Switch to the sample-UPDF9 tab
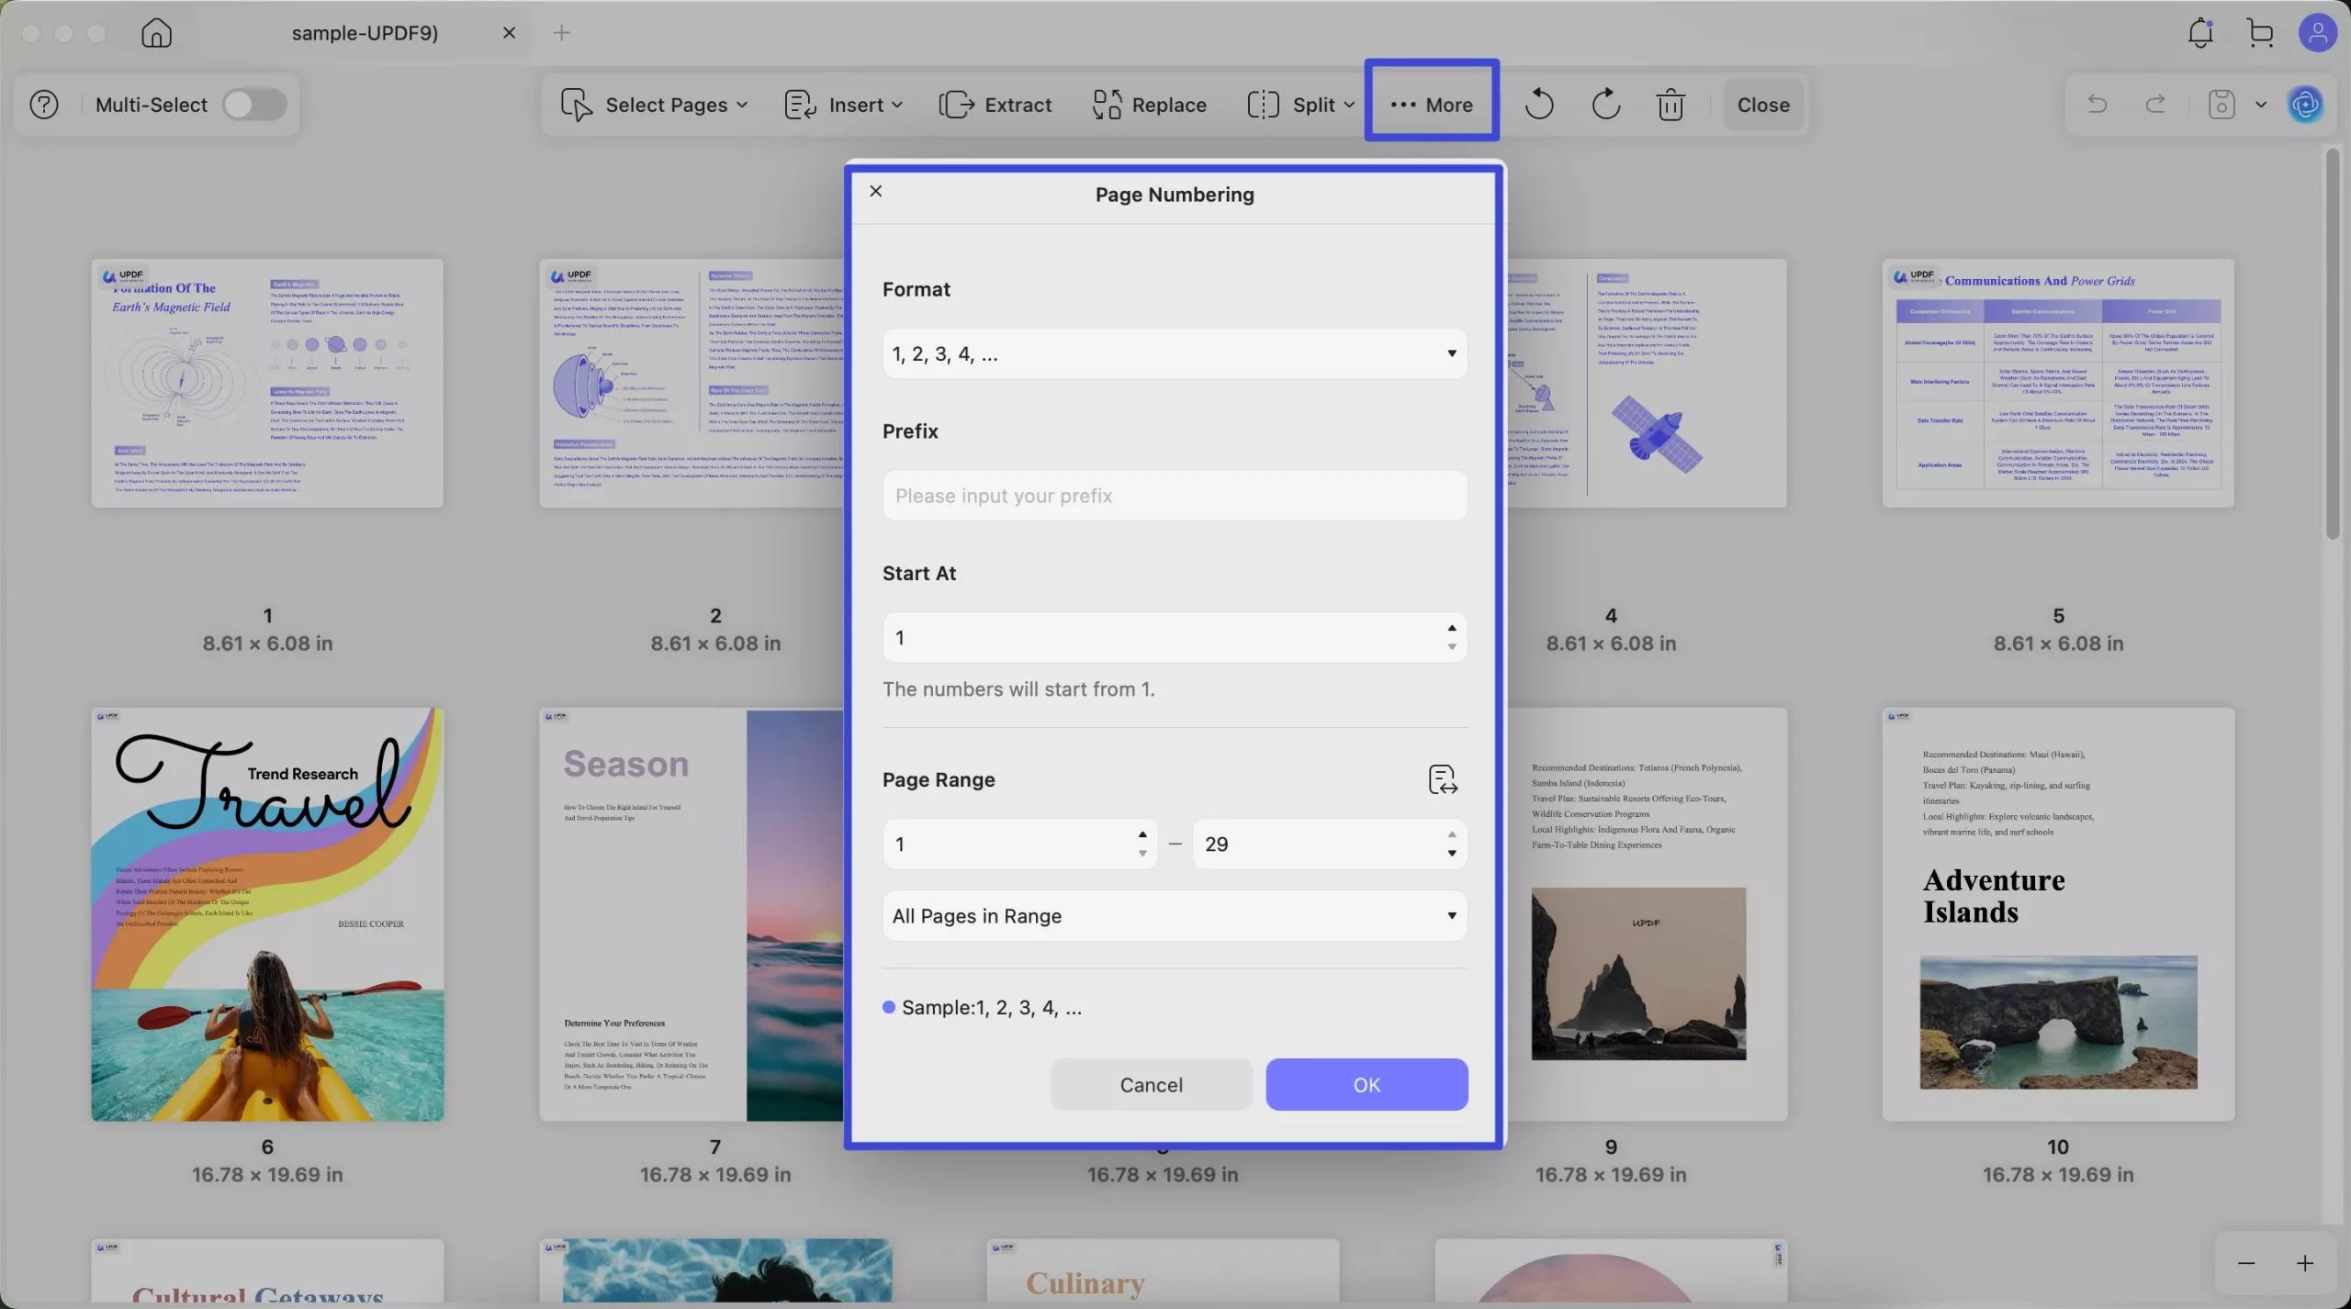The image size is (2351, 1309). tap(365, 32)
